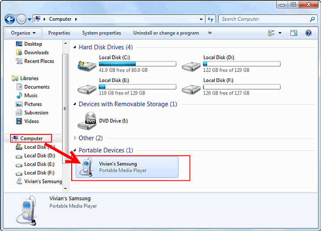Open the change-view dropdown arrow
The image size is (321, 231).
point(280,33)
